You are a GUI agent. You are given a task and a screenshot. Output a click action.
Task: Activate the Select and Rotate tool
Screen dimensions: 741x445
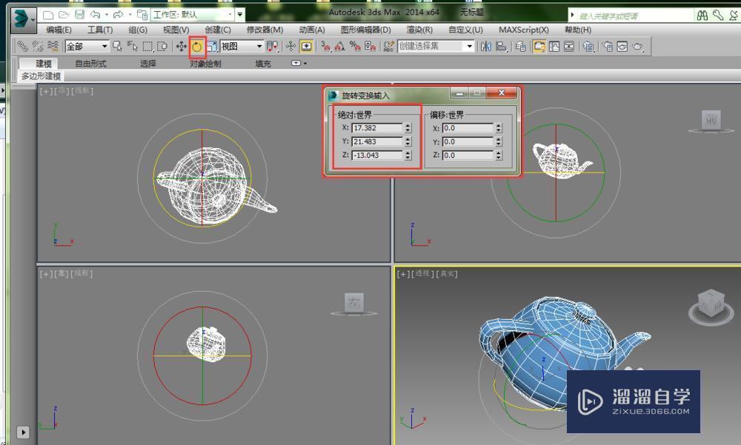pyautogui.click(x=198, y=46)
